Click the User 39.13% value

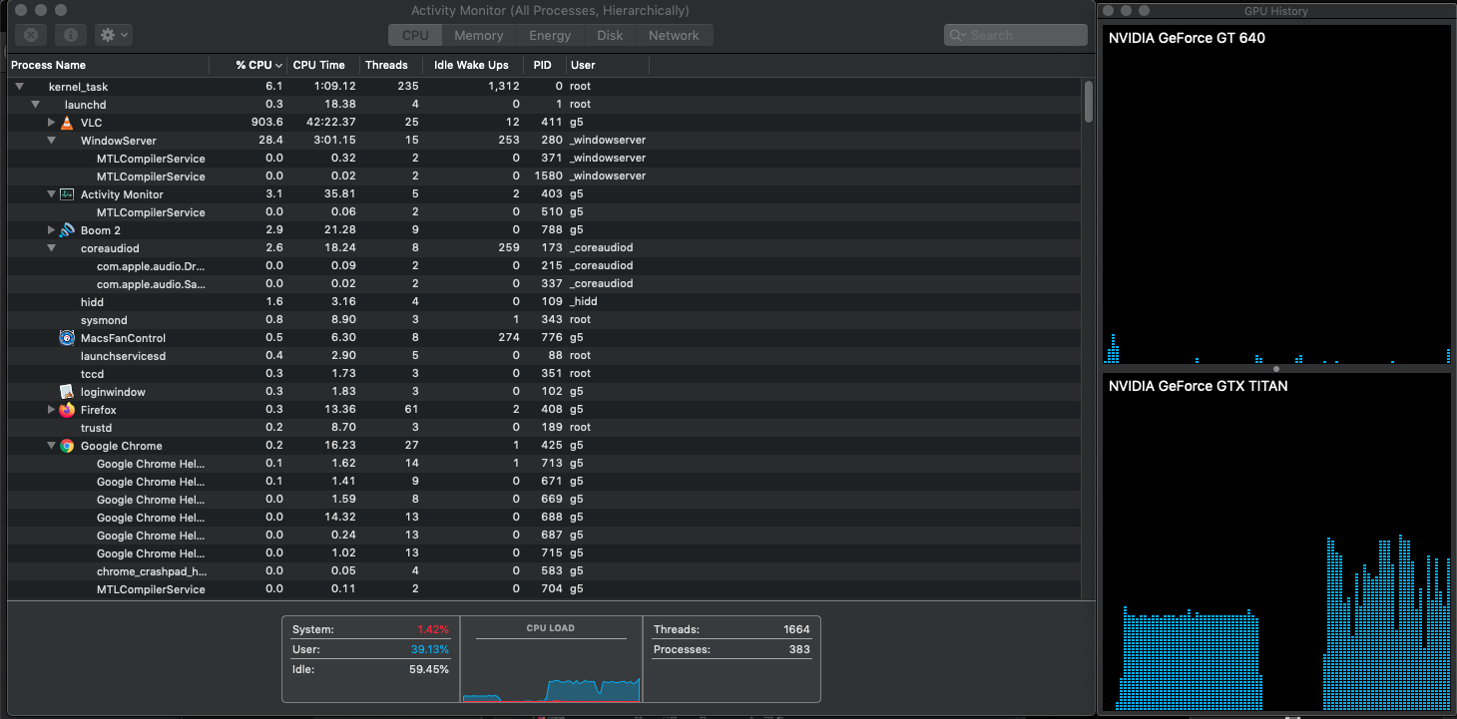point(430,650)
